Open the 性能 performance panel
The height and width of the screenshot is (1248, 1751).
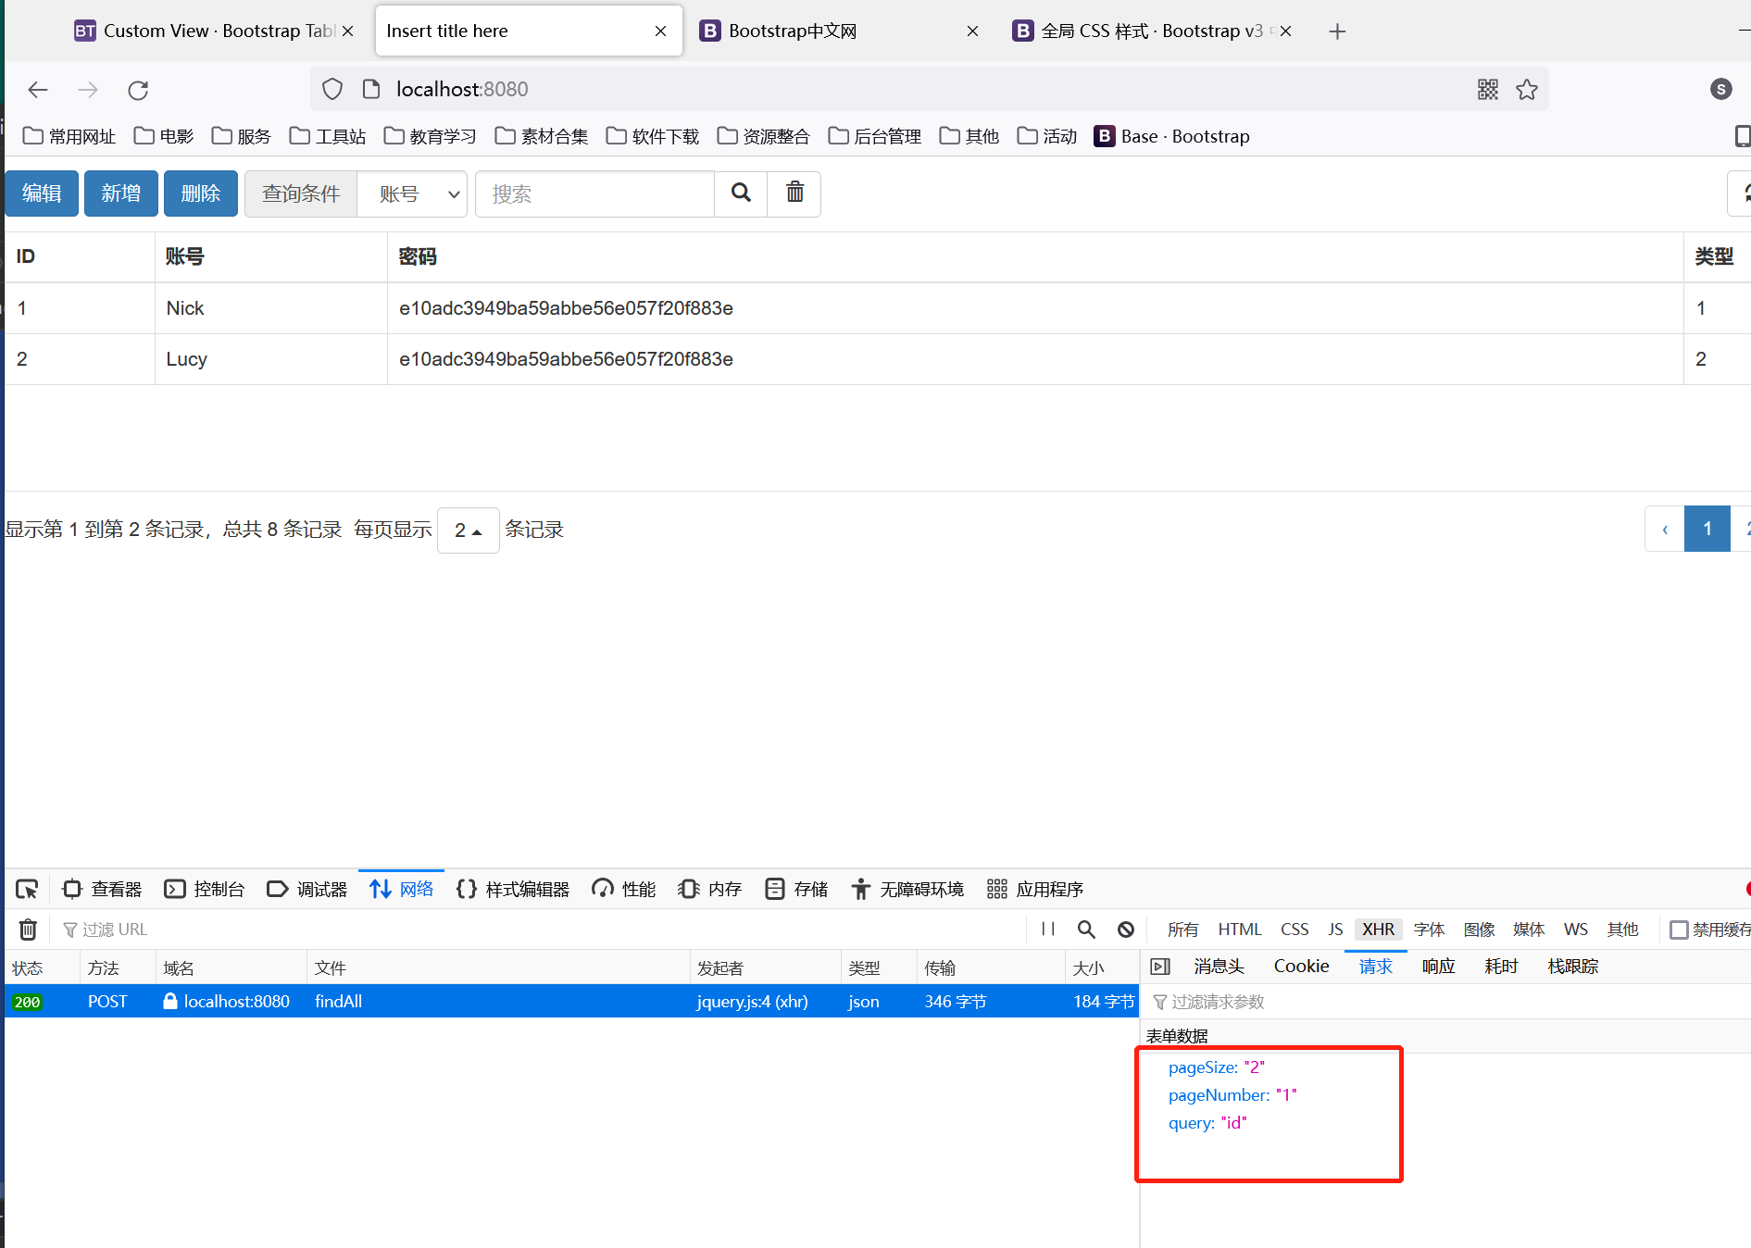[x=624, y=889]
